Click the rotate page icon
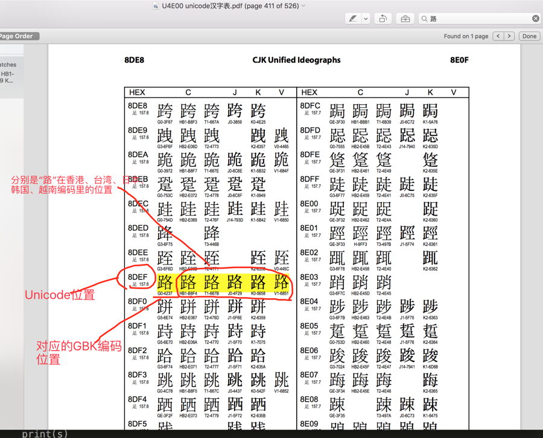Image resolution: width=543 pixels, height=438 pixels. (383, 19)
